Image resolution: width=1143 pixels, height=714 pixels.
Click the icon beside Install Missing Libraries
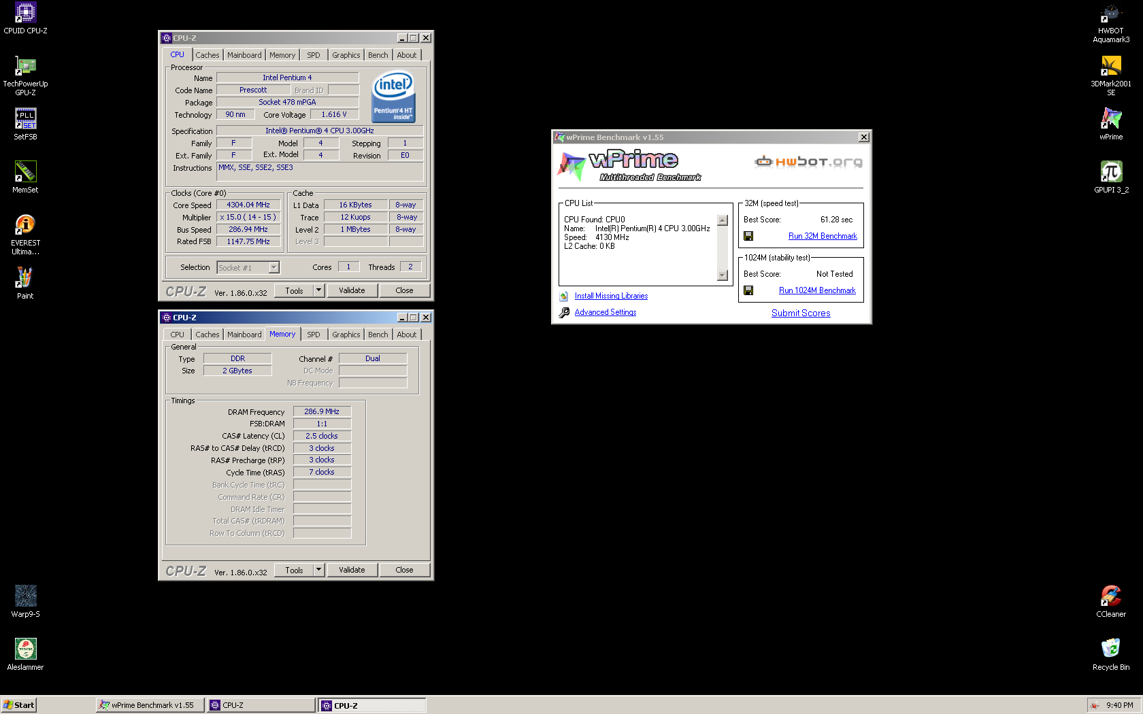(563, 296)
